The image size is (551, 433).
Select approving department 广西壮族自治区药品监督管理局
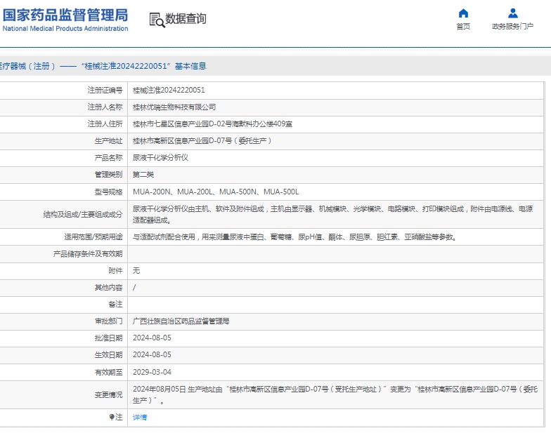click(x=181, y=321)
